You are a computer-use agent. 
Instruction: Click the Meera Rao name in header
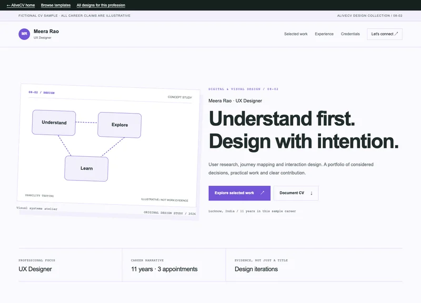(x=46, y=32)
